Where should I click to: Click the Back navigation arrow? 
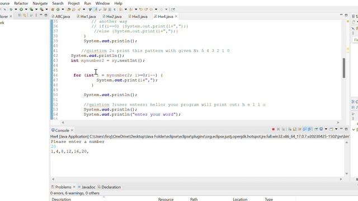[x=151, y=9]
